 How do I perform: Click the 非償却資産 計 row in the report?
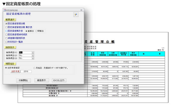[94, 93]
